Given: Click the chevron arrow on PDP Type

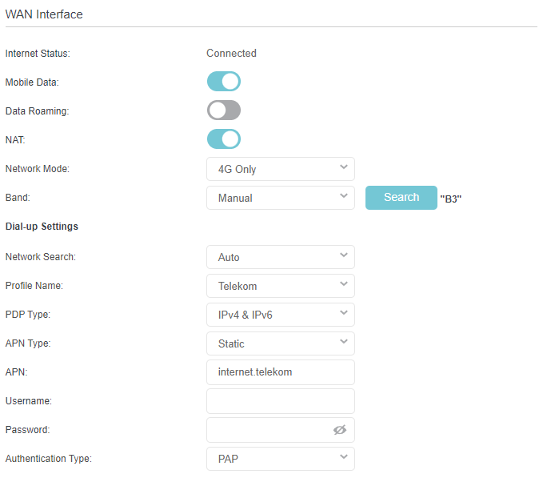Looking at the screenshot, I should pyautogui.click(x=344, y=313).
